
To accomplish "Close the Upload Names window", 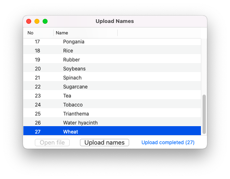I will (29, 21).
